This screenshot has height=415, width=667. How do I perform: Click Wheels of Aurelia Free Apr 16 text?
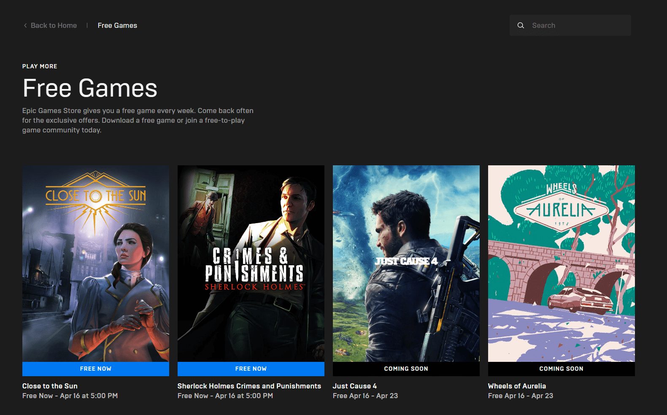tap(521, 396)
